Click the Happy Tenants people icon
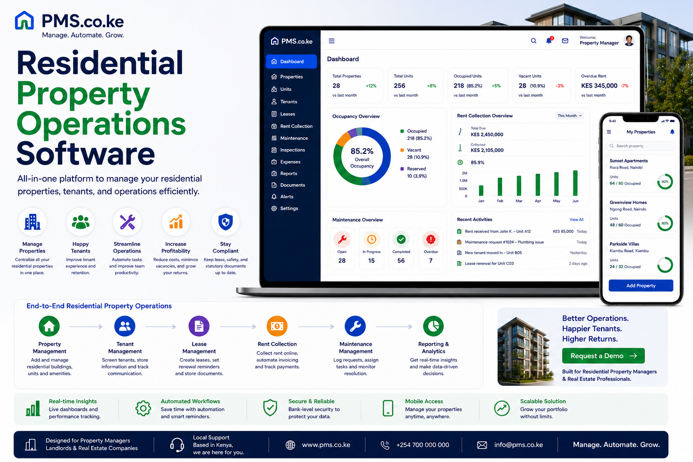Viewport: 693px width, 462px height. coord(81,222)
